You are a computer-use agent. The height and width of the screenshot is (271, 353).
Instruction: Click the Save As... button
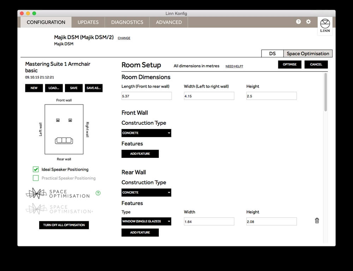(x=94, y=88)
